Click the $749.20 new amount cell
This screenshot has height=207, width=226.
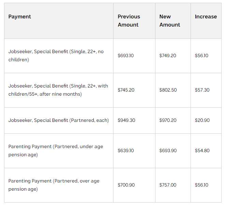(168, 56)
